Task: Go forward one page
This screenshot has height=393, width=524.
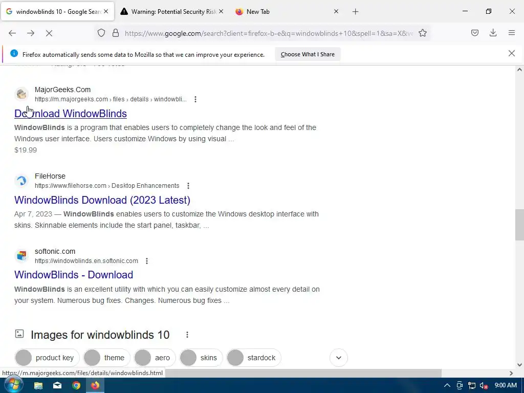Action: [x=31, y=33]
